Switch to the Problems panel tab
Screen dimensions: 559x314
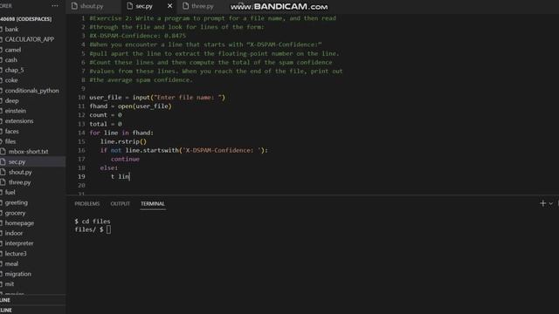click(x=87, y=203)
